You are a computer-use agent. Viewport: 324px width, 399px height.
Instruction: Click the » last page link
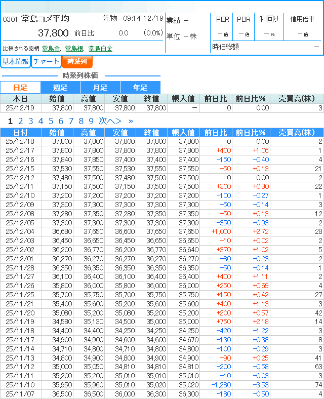[x=131, y=121]
